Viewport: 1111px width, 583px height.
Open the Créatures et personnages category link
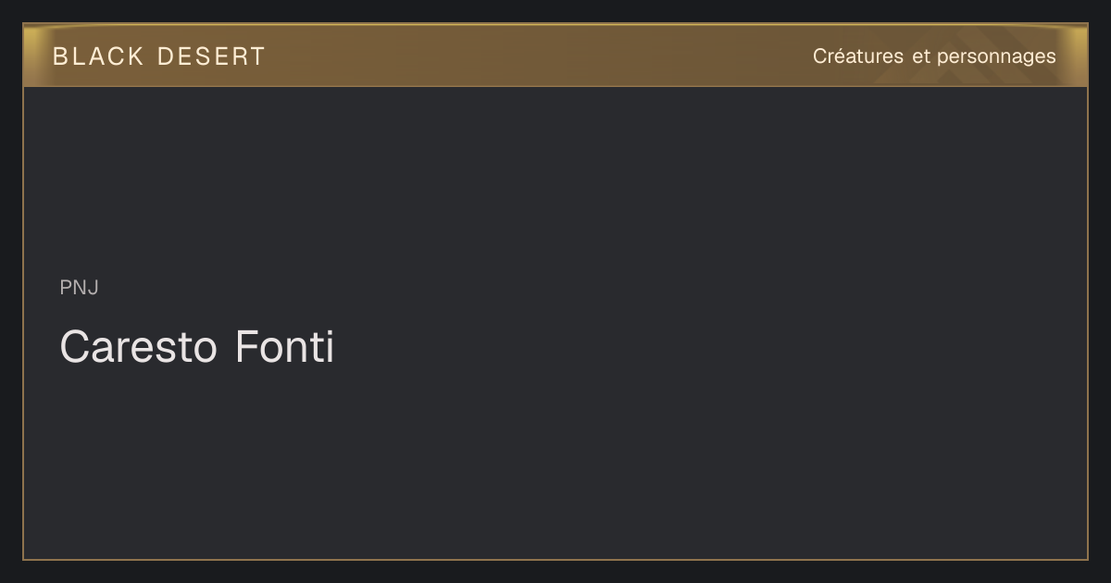coord(934,56)
